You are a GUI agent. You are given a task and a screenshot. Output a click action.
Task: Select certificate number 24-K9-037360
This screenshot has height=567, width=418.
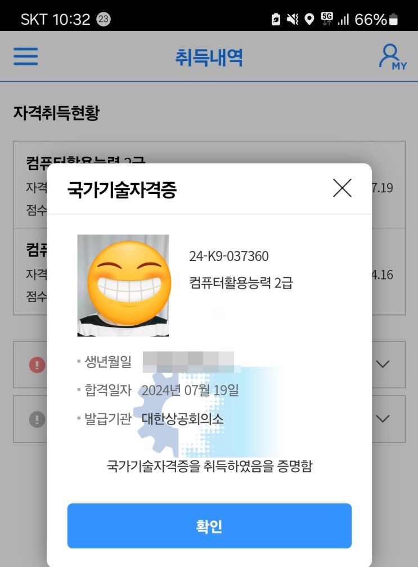[x=229, y=256]
